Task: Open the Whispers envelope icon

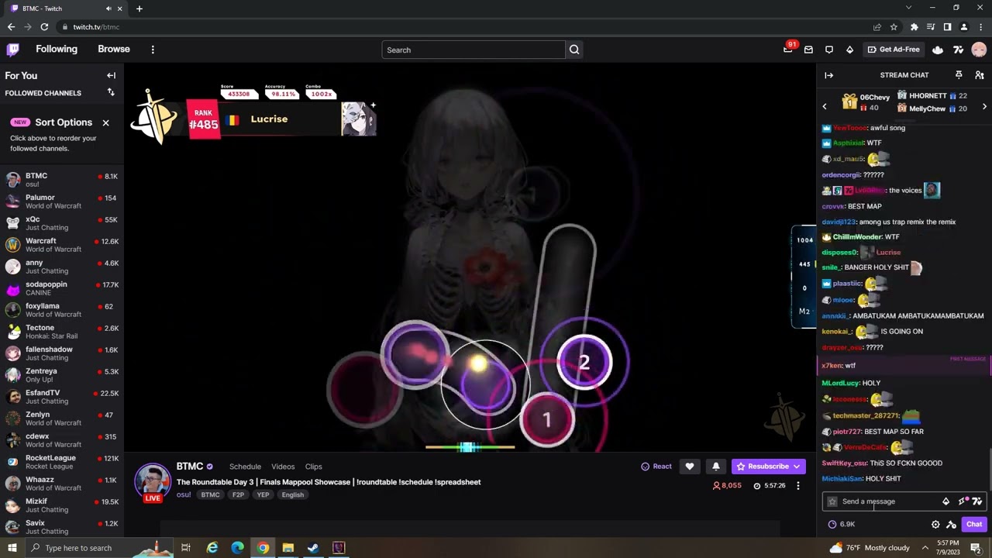Action: click(x=808, y=50)
